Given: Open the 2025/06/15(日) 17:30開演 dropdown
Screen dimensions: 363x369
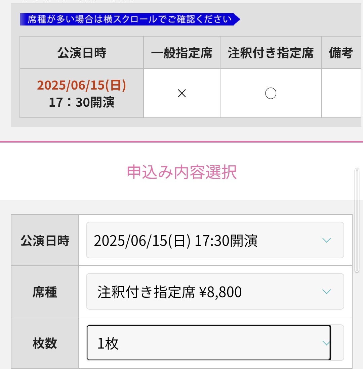Looking at the screenshot, I should (215, 240).
